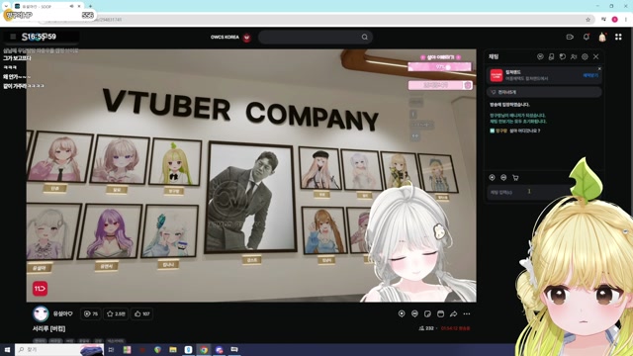Open the profile avatar menu in header
This screenshot has width=633, height=356.
pyautogui.click(x=602, y=37)
